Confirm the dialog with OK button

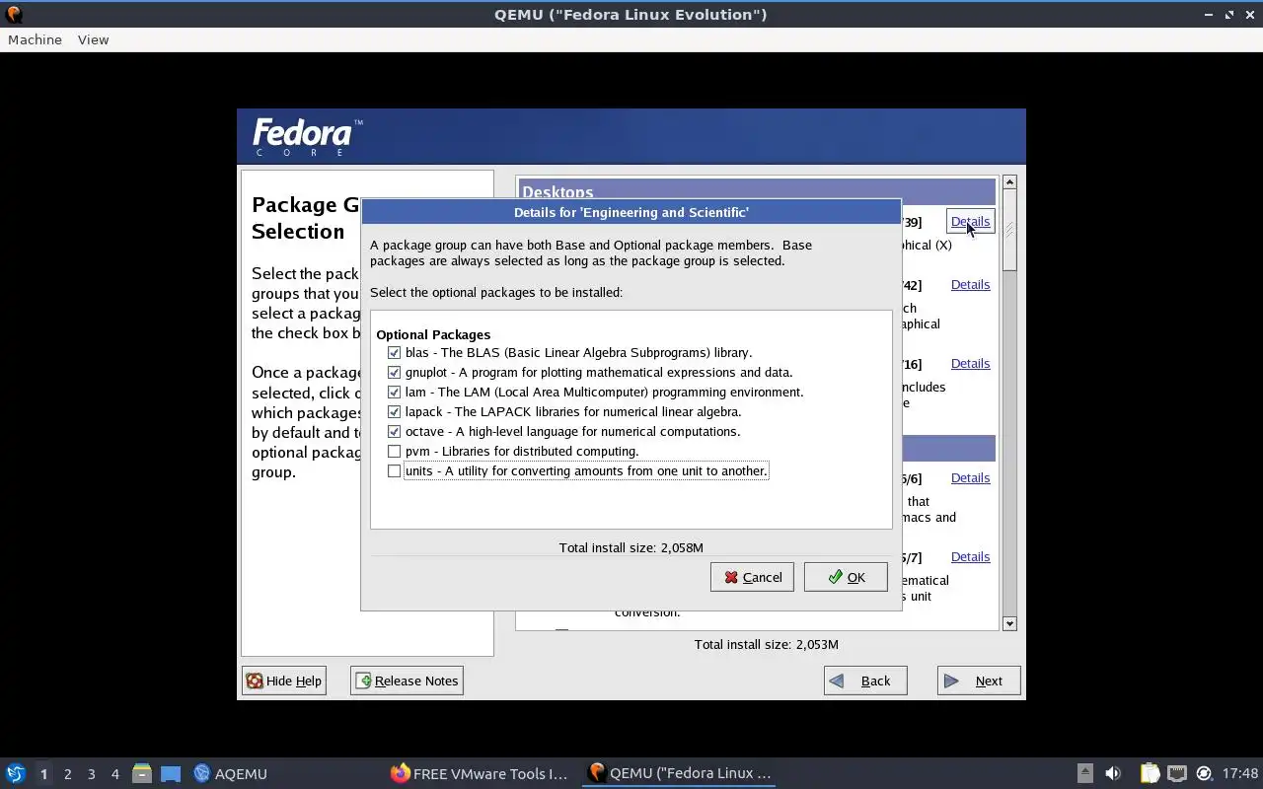coord(846,577)
